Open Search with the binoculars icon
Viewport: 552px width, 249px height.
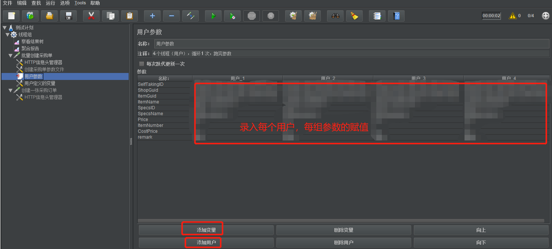pyautogui.click(x=335, y=16)
